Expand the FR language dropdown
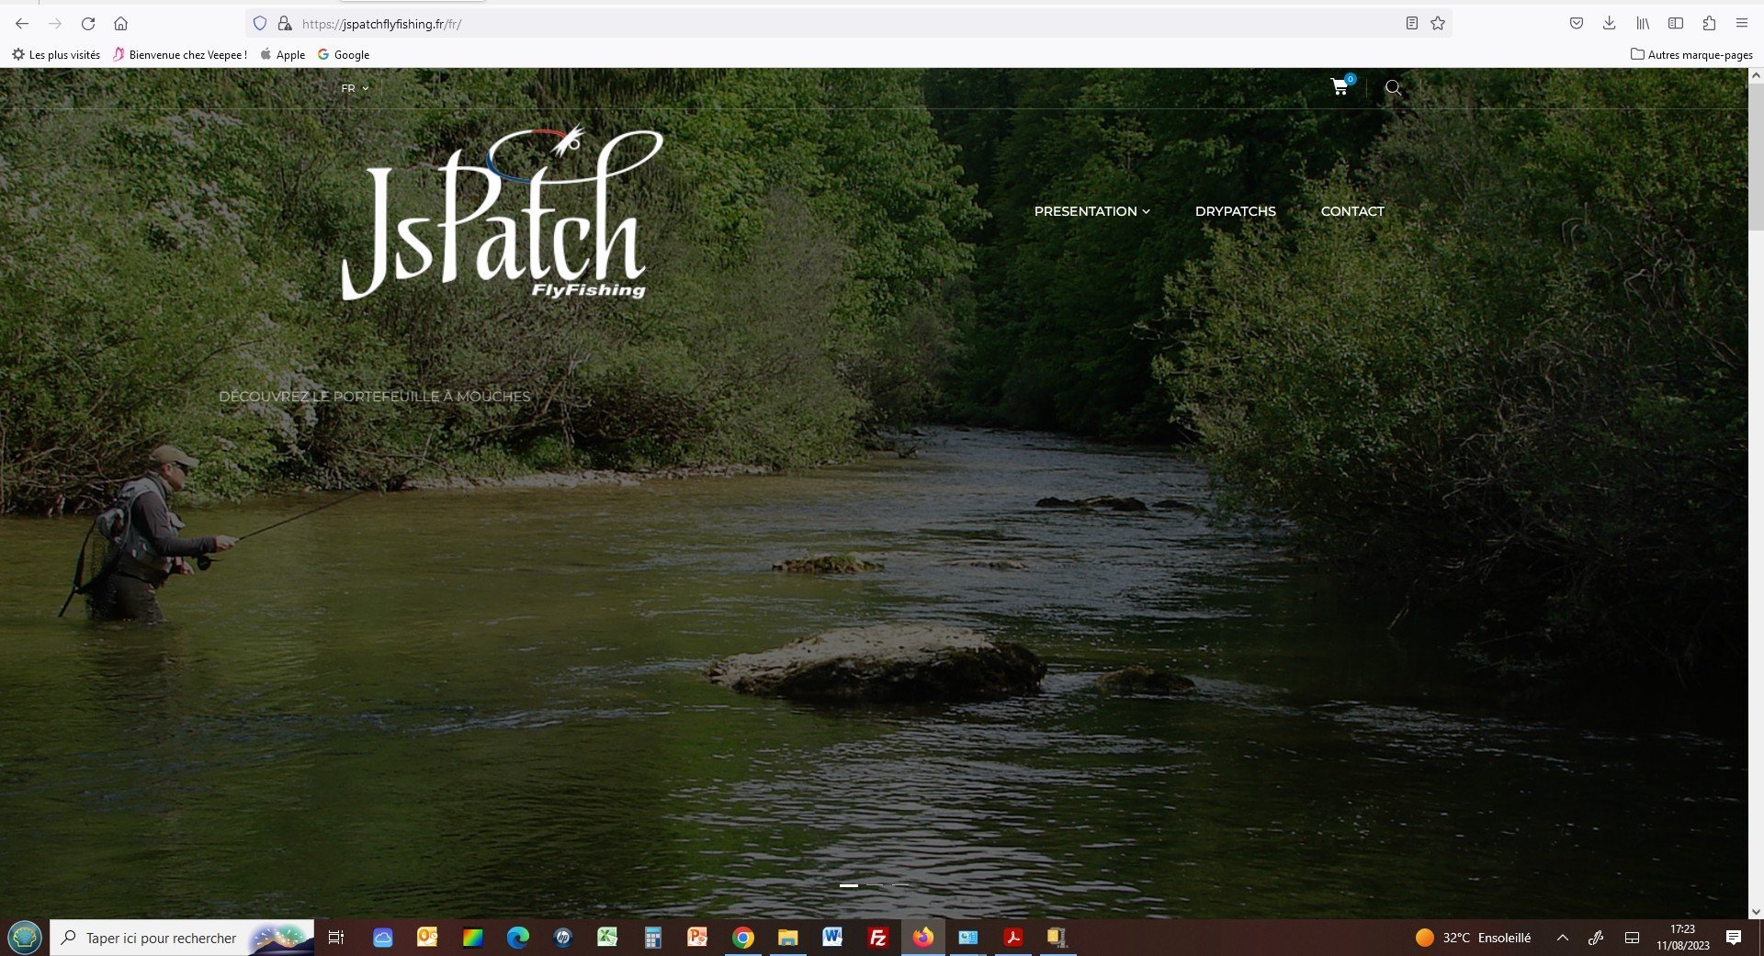This screenshot has width=1764, height=956. (355, 88)
